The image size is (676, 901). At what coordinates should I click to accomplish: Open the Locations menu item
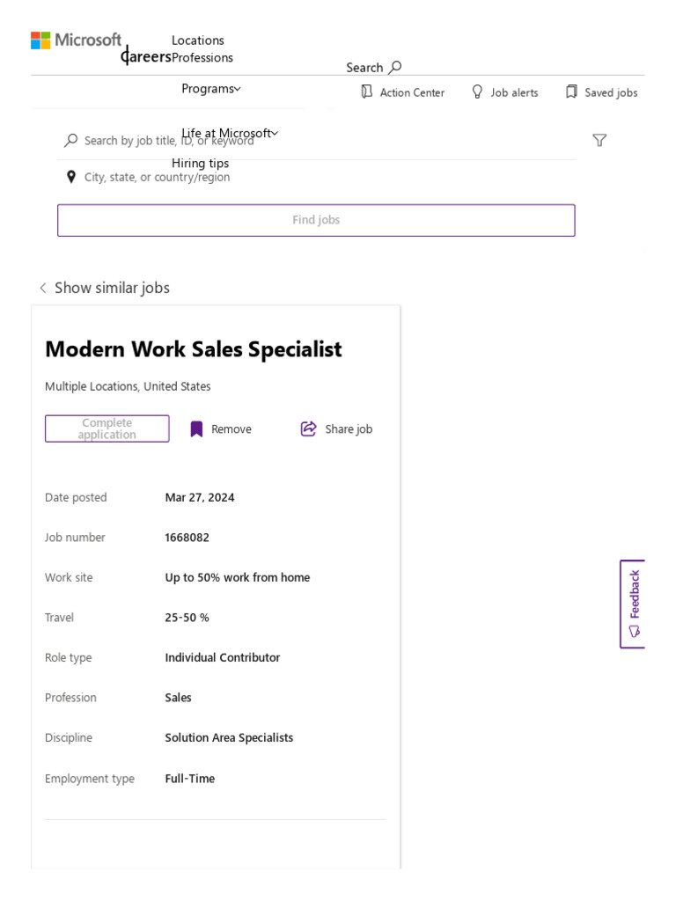tap(198, 40)
